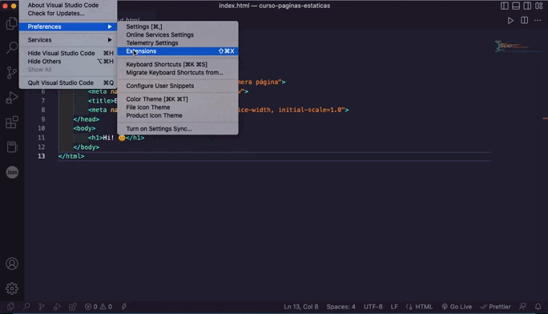Open the Extensions view in activity bar
Viewport: 548px width, 314px height.
click(x=12, y=123)
